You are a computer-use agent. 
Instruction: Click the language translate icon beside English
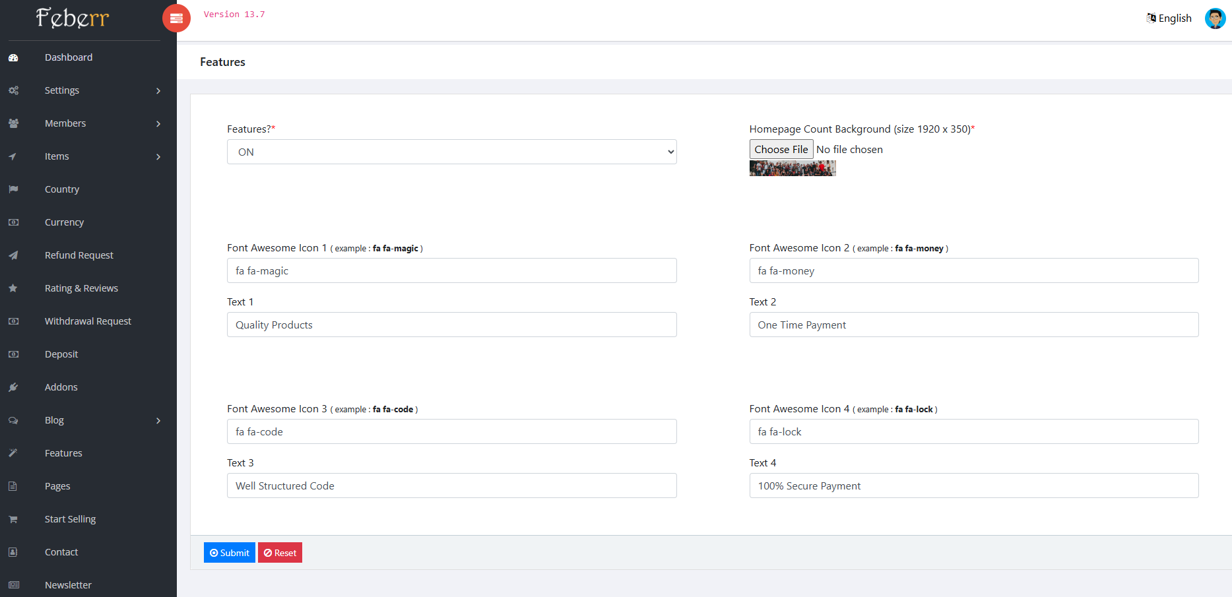point(1151,18)
